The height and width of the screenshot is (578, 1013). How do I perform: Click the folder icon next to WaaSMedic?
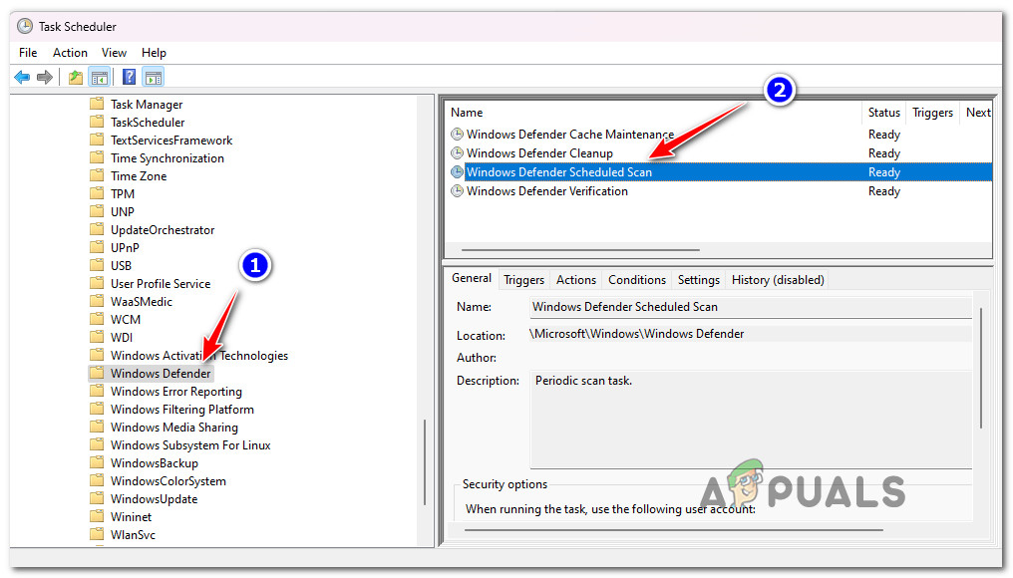pyautogui.click(x=97, y=301)
